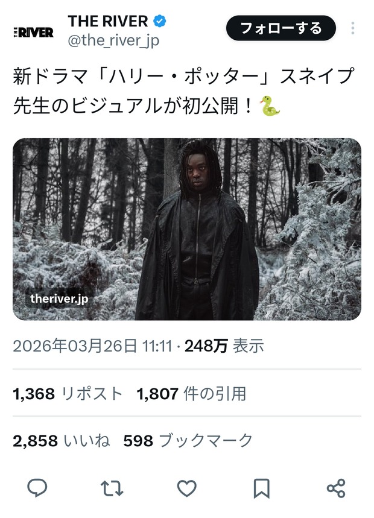The width and height of the screenshot is (374, 518).
Task: Click the 248万 表示 view count
Action: click(x=224, y=346)
